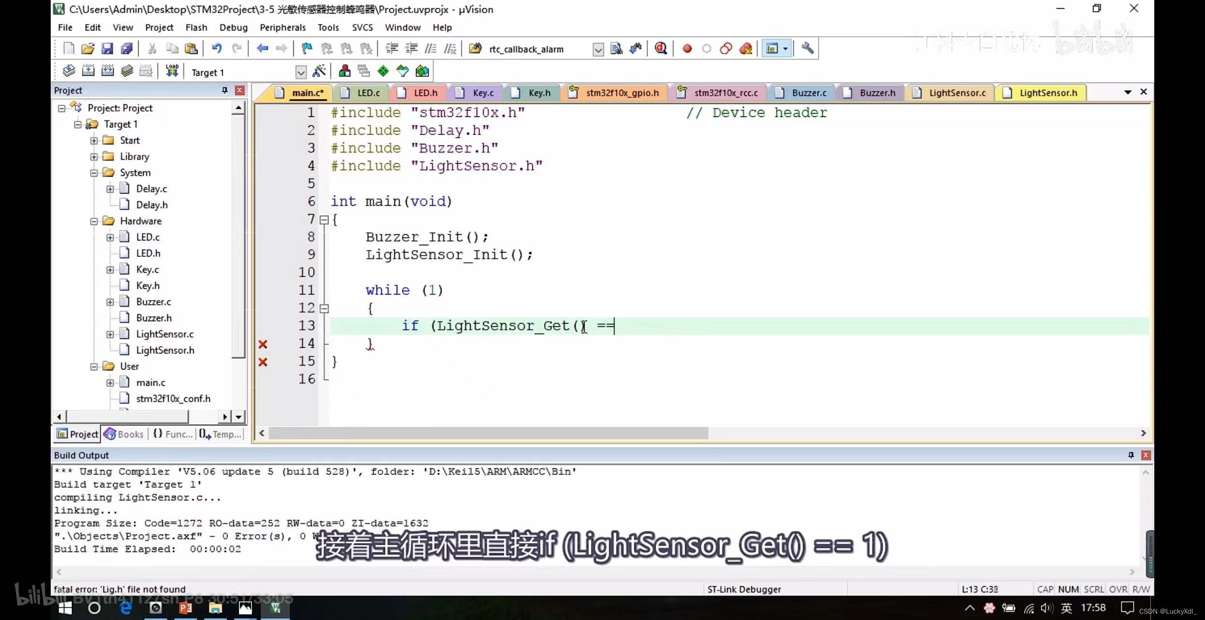Click the Save All icon

click(x=127, y=48)
